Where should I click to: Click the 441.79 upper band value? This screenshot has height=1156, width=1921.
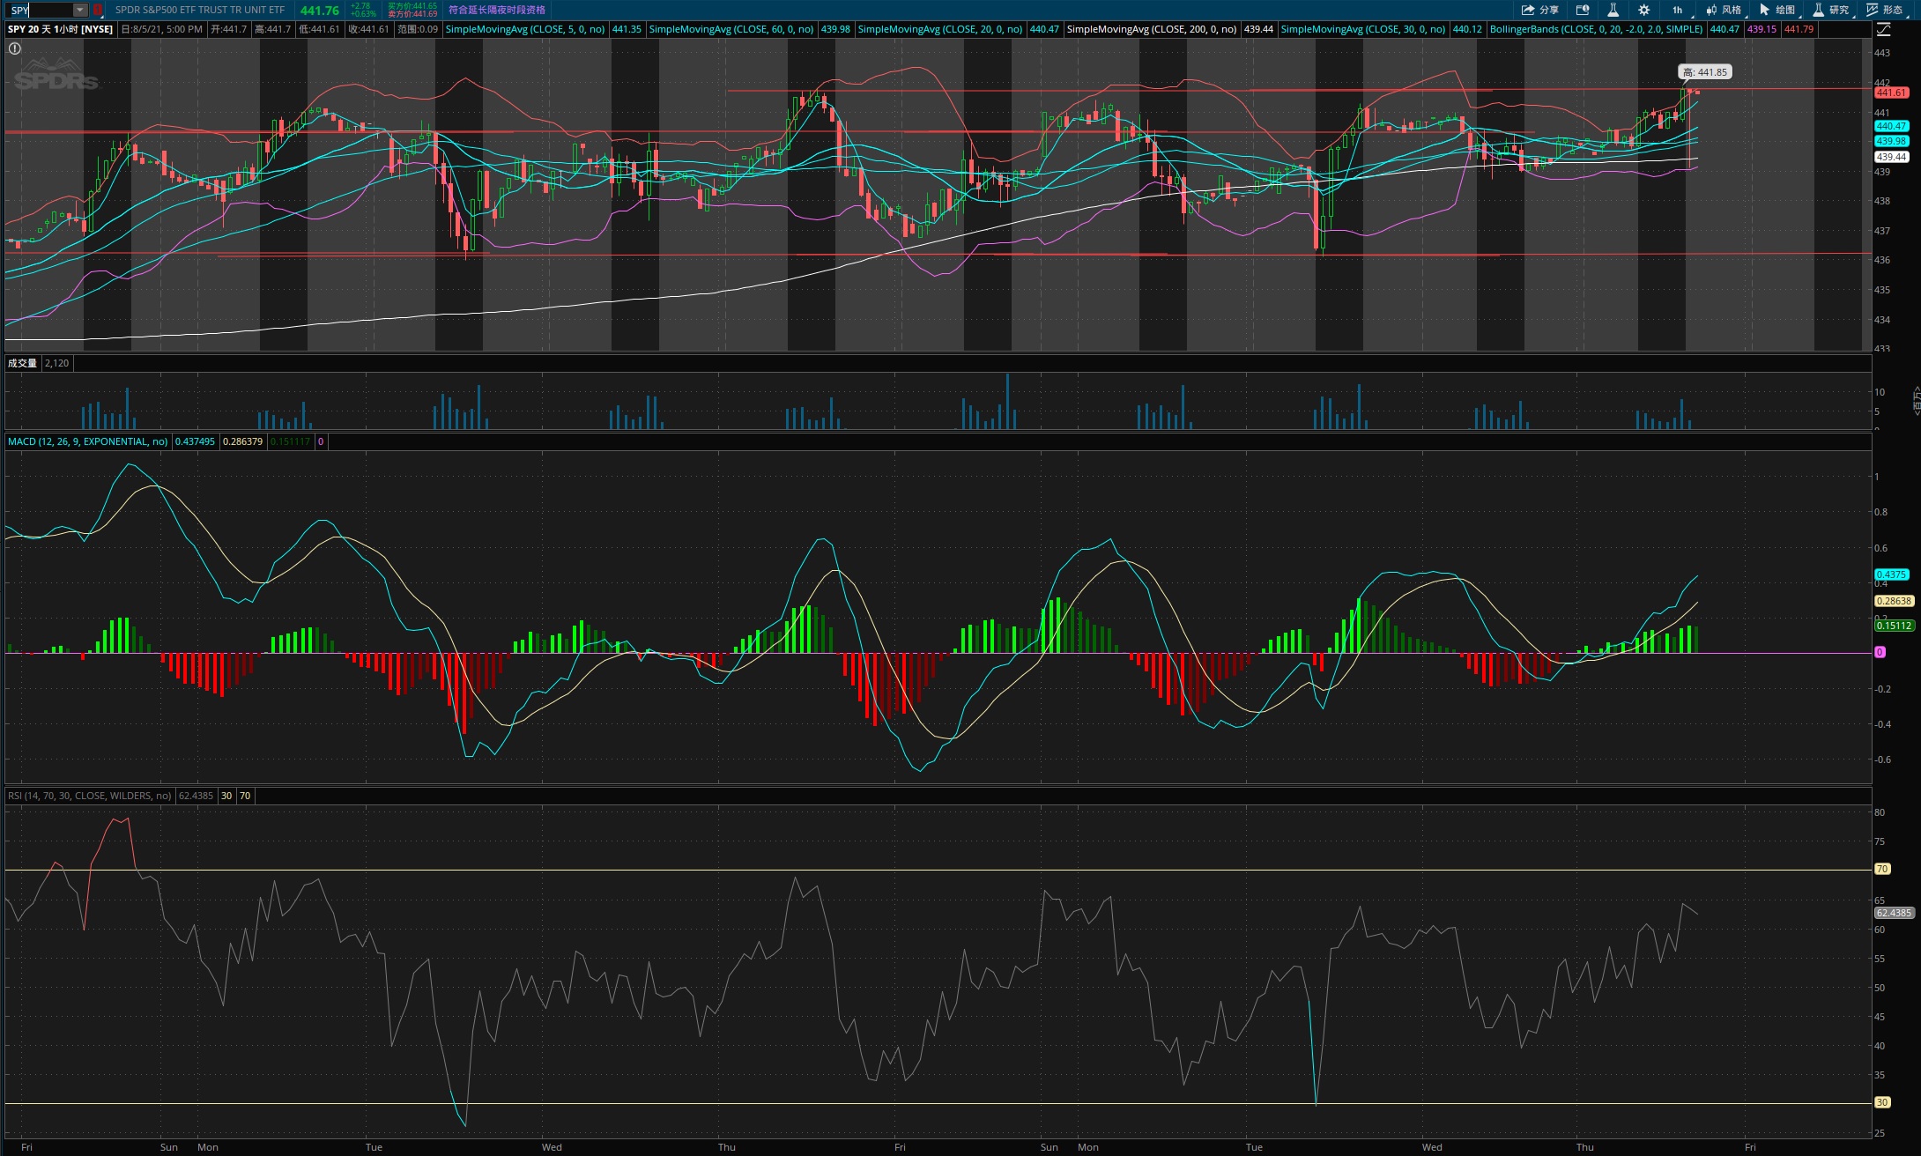click(x=1799, y=29)
